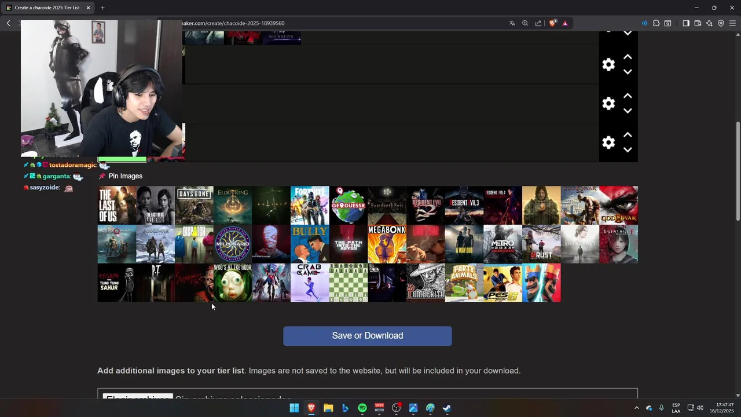Pick the Days Gone game image
Screen dimensions: 741x417
pos(194,205)
